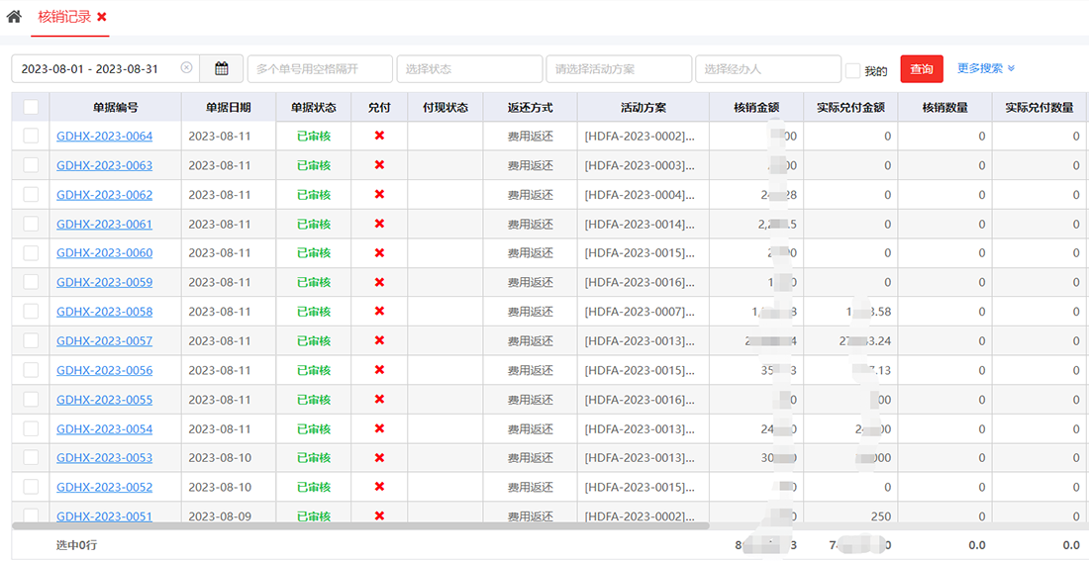The height and width of the screenshot is (562, 1089).
Task: Select the row checkbox for GDHX-2023-0062
Action: click(31, 194)
